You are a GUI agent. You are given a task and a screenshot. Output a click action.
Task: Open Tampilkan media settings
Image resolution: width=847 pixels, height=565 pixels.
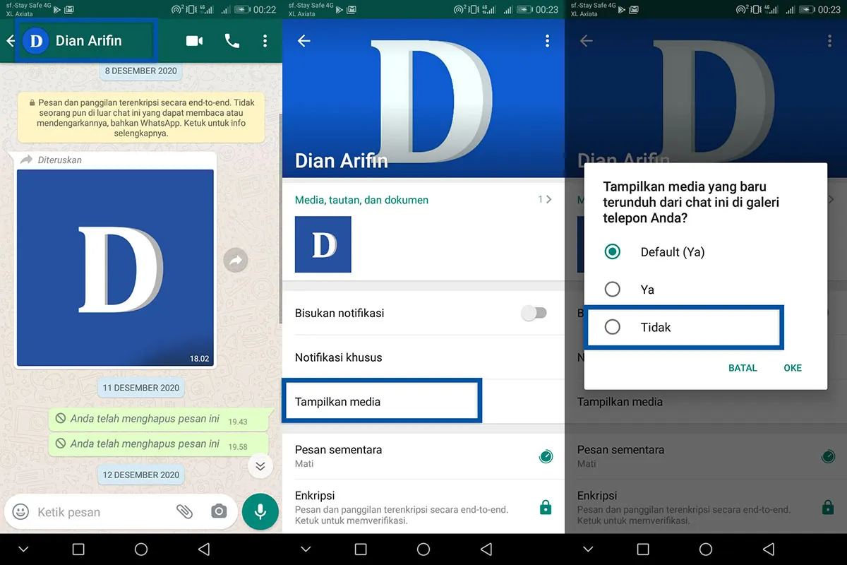[381, 400]
